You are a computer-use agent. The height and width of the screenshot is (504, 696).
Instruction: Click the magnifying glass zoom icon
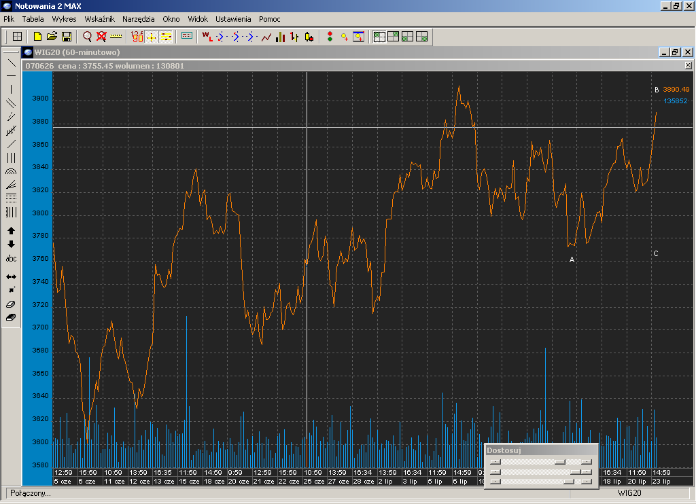point(87,36)
